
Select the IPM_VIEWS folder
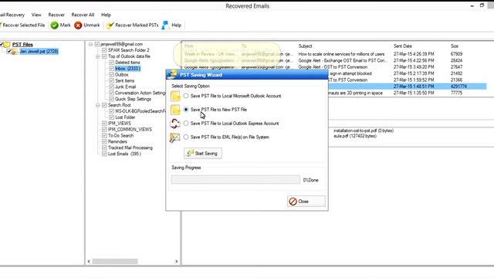coord(120,124)
